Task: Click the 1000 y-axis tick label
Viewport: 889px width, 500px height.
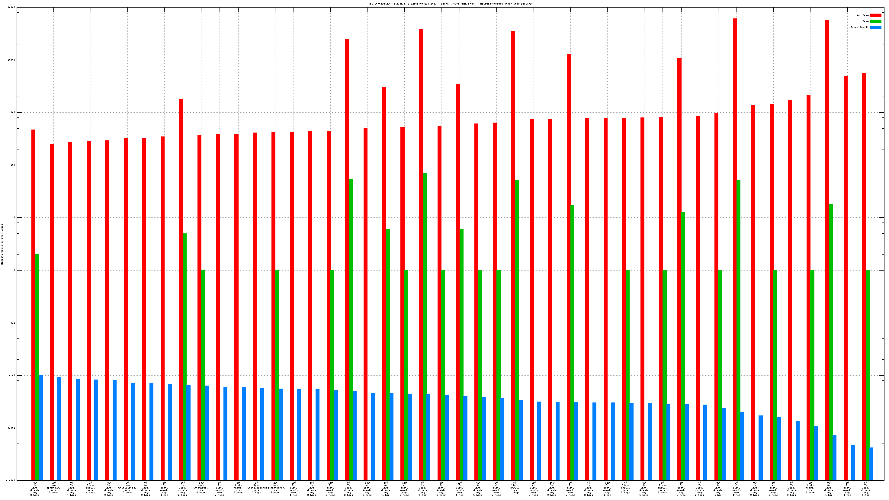Action: click(12, 113)
